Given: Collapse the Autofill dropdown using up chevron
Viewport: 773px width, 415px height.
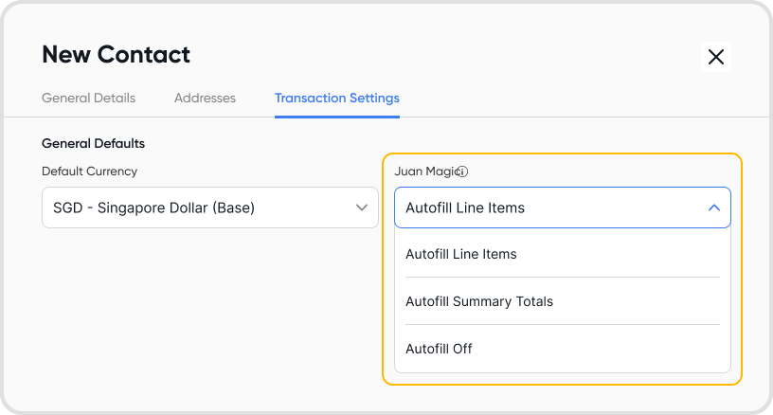Looking at the screenshot, I should point(714,207).
